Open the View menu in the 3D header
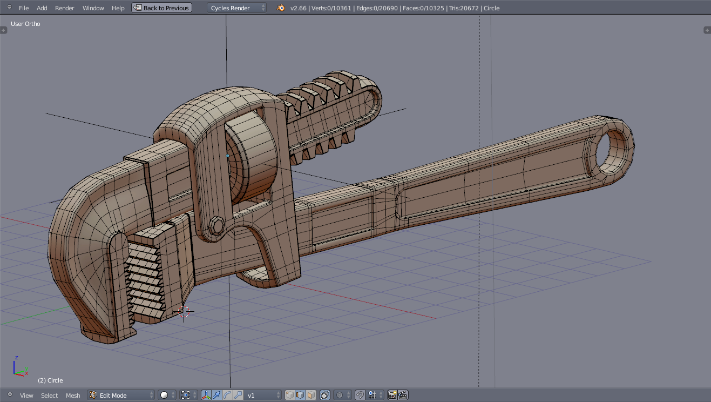Image resolution: width=711 pixels, height=402 pixels. point(26,396)
